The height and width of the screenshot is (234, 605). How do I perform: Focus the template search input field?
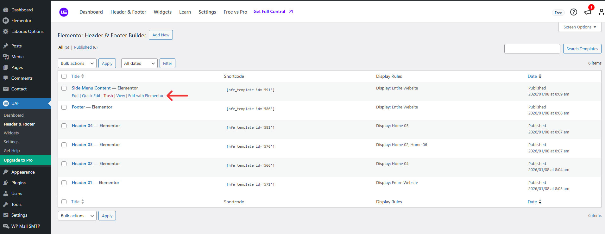point(532,49)
